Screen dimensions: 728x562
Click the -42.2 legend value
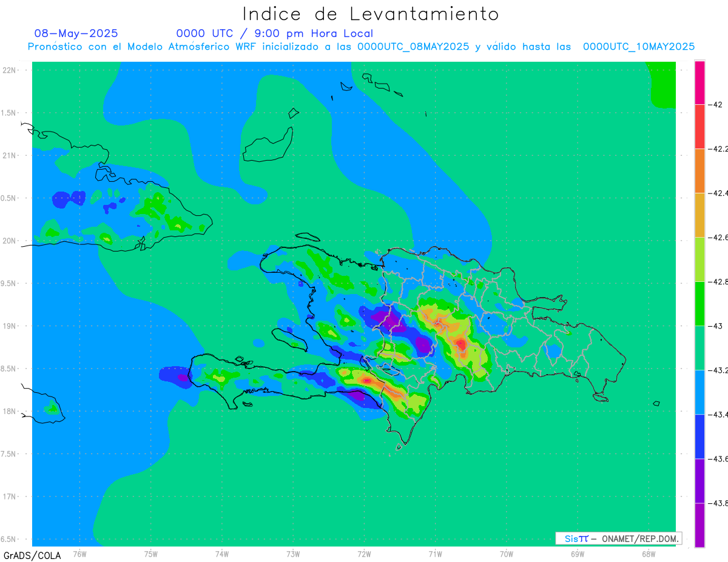coord(719,149)
